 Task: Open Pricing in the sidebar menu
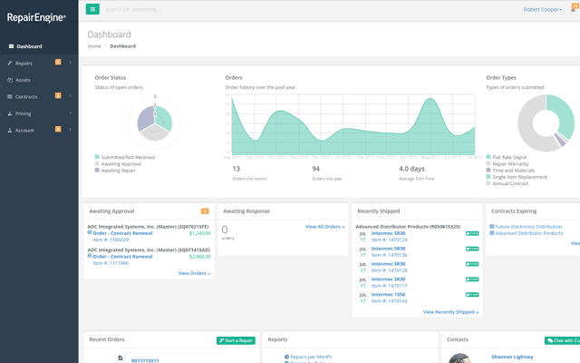[39, 113]
